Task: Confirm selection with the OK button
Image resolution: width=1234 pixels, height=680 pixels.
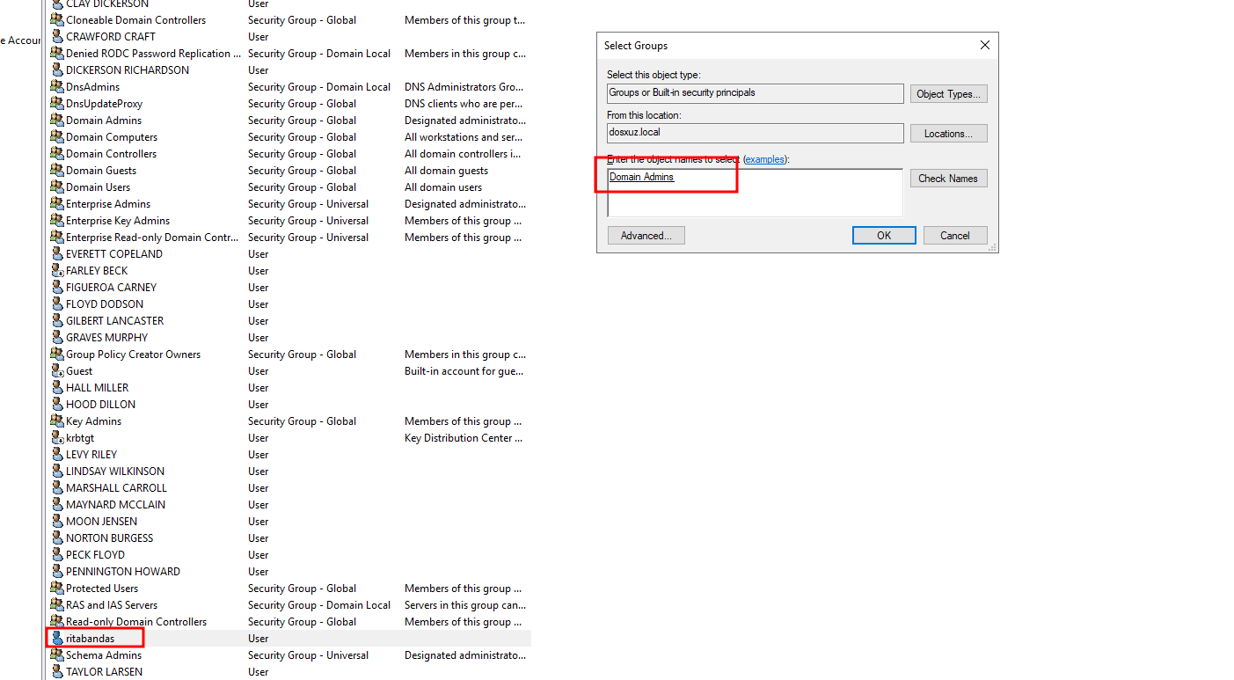Action: tap(884, 236)
